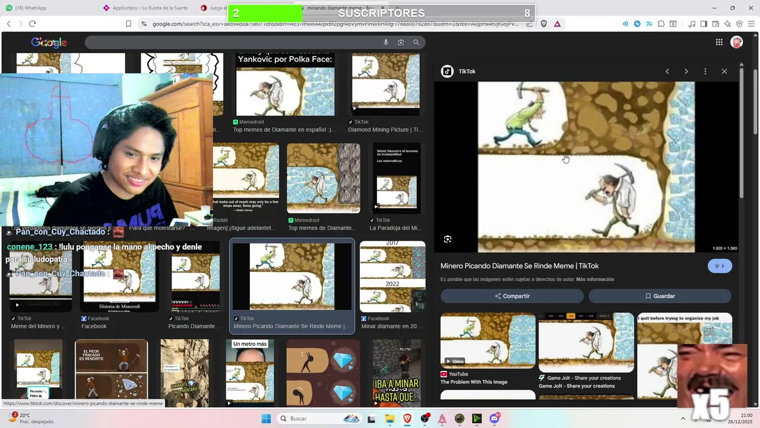Click the Brave Rewards triangle icon
Screen dimensions: 760x428
[557, 24]
